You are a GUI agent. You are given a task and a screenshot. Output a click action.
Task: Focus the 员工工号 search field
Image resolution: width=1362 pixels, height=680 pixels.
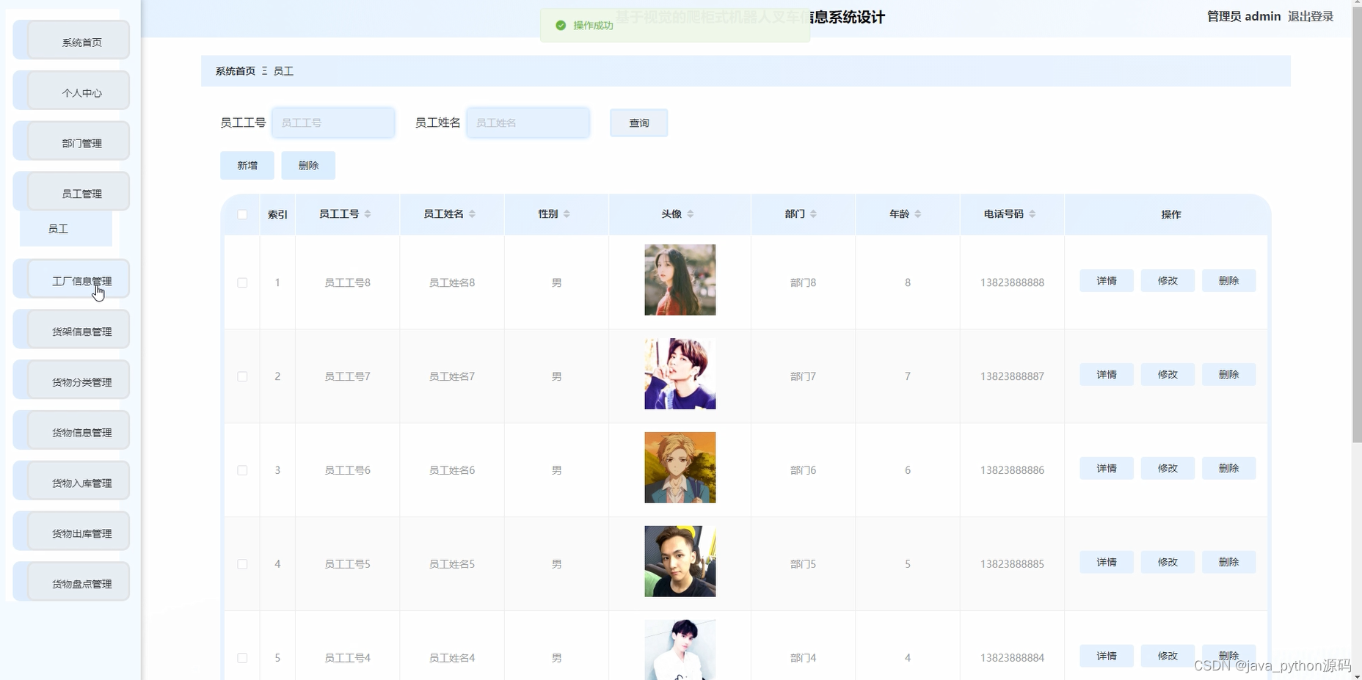333,123
